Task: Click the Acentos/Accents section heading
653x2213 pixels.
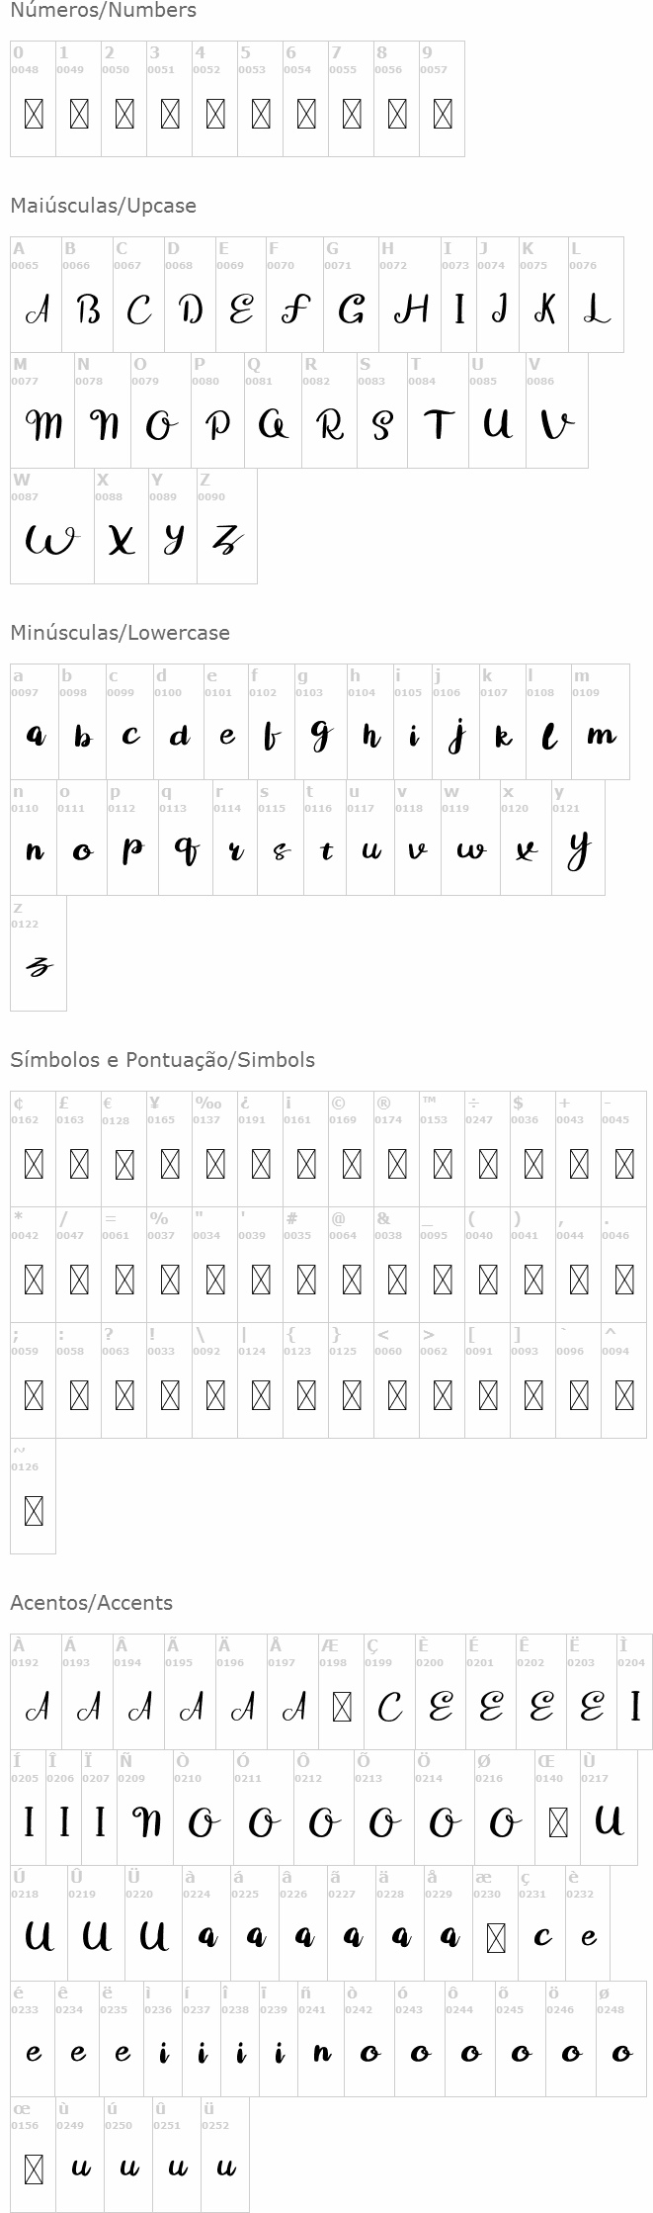Action: (91, 1603)
